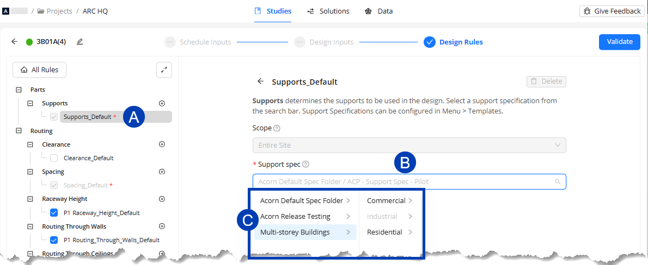Collapse the Routing tree node

click(x=19, y=131)
